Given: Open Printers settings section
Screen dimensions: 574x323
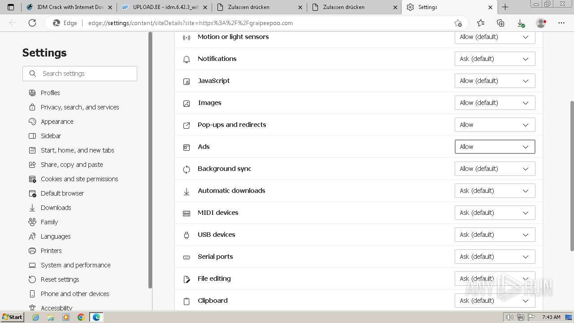Looking at the screenshot, I should click(51, 251).
